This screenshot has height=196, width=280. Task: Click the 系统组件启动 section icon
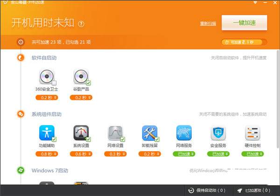21,114
